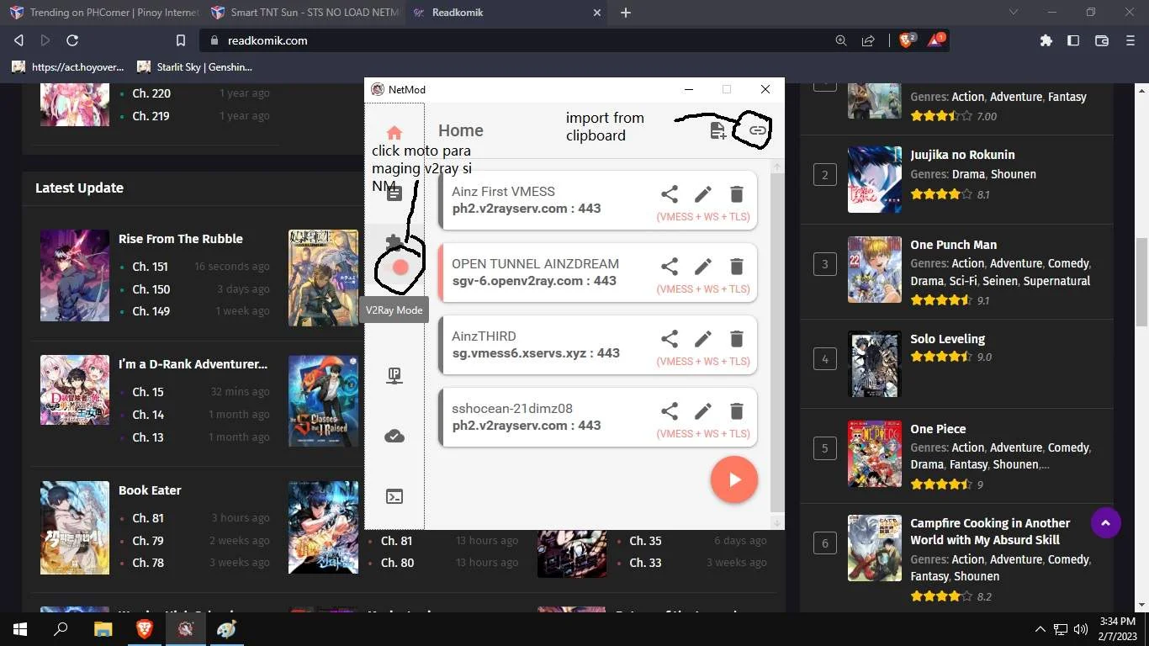The image size is (1149, 646).
Task: Open the cloud check sidebar icon in NetMod
Action: coord(394,436)
